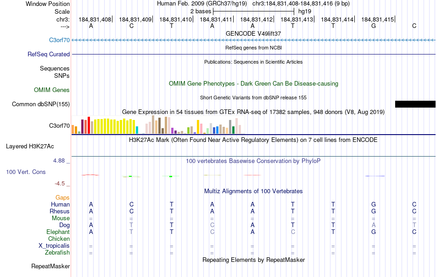Click the Elephant species row label
The image size is (436, 277).
click(x=58, y=232)
